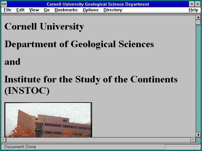Click the building photo on the page
The height and width of the screenshot is (151, 202).
(48, 120)
